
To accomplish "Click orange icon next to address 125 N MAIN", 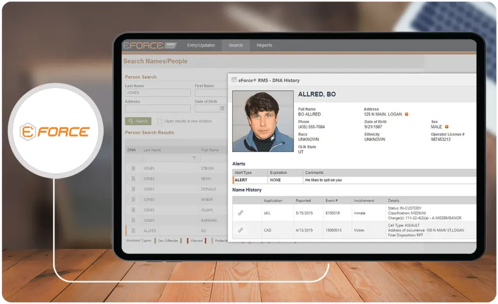I will 406,114.
